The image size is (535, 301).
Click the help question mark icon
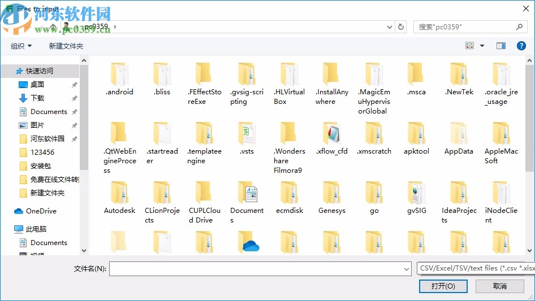tap(521, 46)
